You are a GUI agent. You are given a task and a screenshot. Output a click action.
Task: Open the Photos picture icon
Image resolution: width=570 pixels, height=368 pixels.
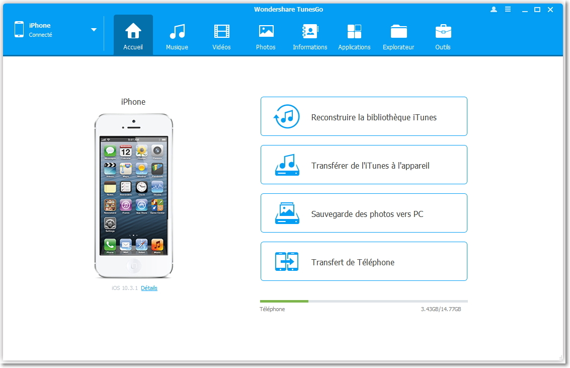(266, 32)
